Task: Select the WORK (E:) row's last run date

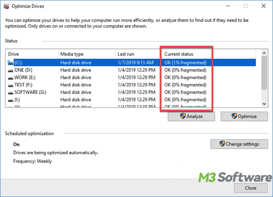Action: click(136, 78)
